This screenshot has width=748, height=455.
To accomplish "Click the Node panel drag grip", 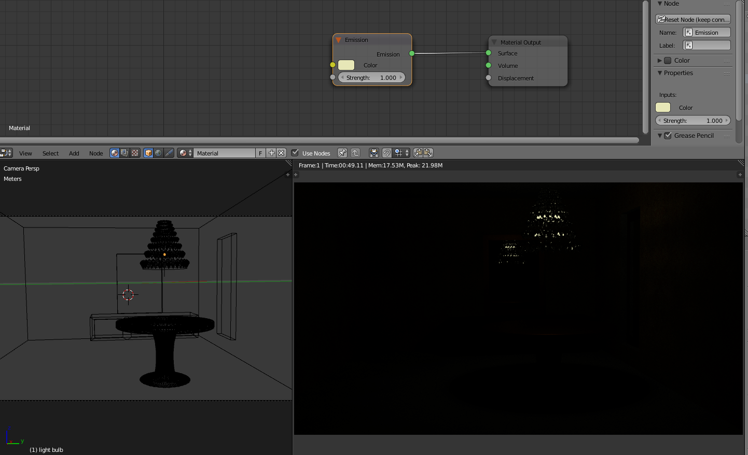I will 727,4.
